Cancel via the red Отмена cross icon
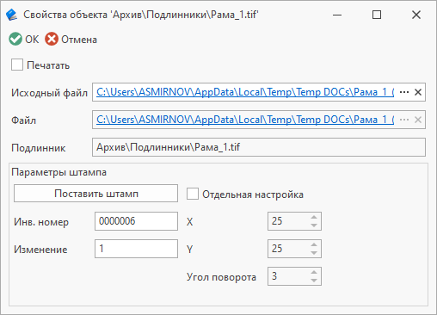This screenshot has height=315, width=437. pos(52,40)
